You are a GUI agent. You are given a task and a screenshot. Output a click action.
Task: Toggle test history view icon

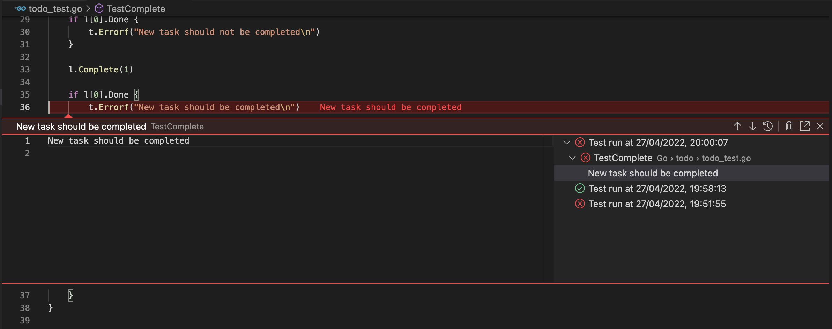[768, 126]
